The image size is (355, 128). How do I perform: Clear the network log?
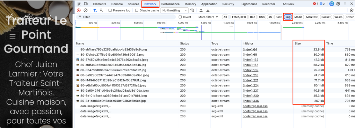click(86, 10)
